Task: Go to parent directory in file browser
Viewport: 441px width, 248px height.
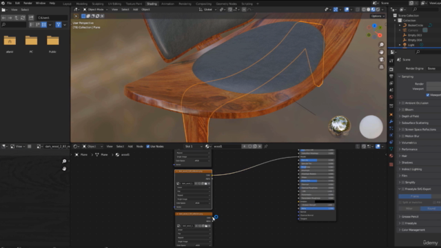Action: (17, 18)
